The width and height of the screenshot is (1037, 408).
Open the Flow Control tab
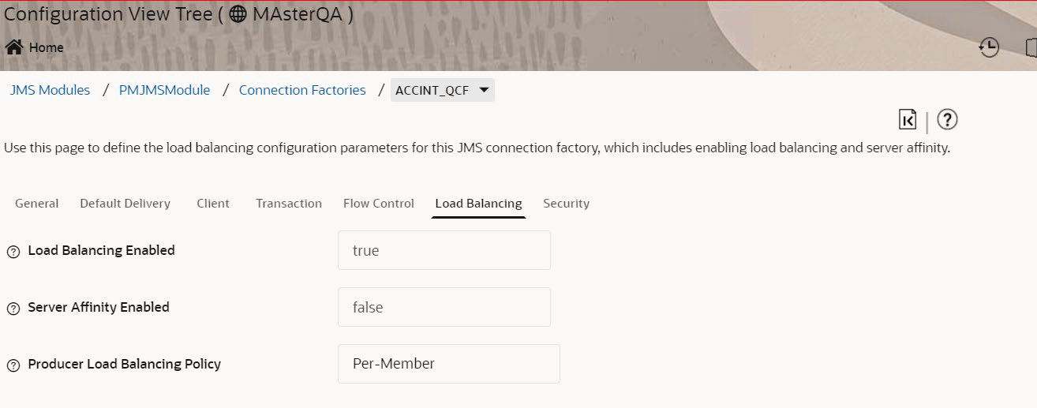(x=379, y=204)
